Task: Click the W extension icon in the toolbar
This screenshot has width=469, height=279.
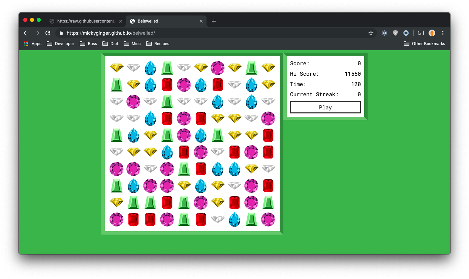Action: pos(384,33)
